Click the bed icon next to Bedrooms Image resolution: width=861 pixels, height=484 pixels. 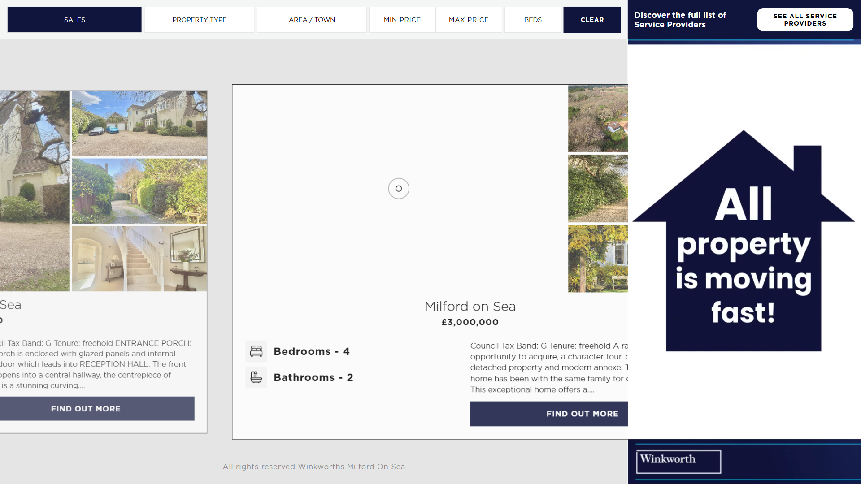[x=256, y=351]
